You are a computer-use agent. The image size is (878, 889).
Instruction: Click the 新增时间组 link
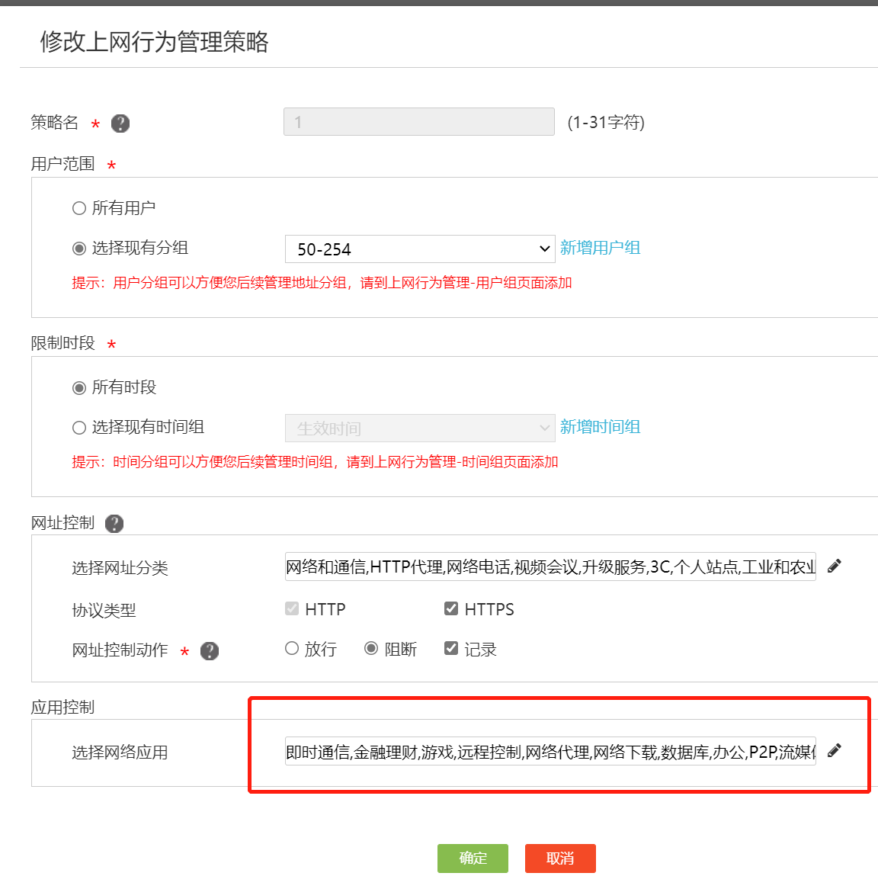click(x=601, y=427)
